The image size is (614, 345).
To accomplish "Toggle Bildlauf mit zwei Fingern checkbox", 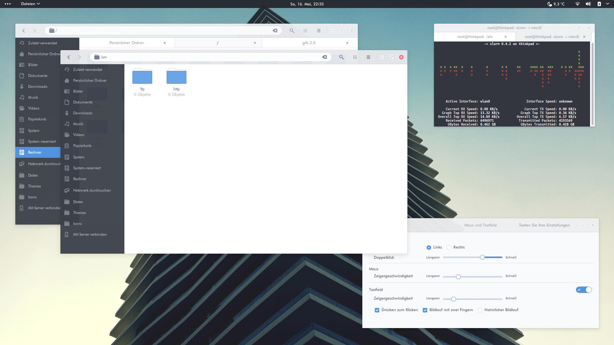I will tap(425, 310).
